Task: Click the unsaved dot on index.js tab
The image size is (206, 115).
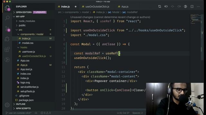Action: click(76, 6)
